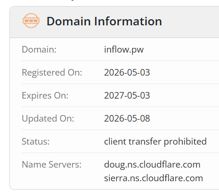219x192 pixels.
Task: Click the Name Servers: label
Action: tap(52, 165)
